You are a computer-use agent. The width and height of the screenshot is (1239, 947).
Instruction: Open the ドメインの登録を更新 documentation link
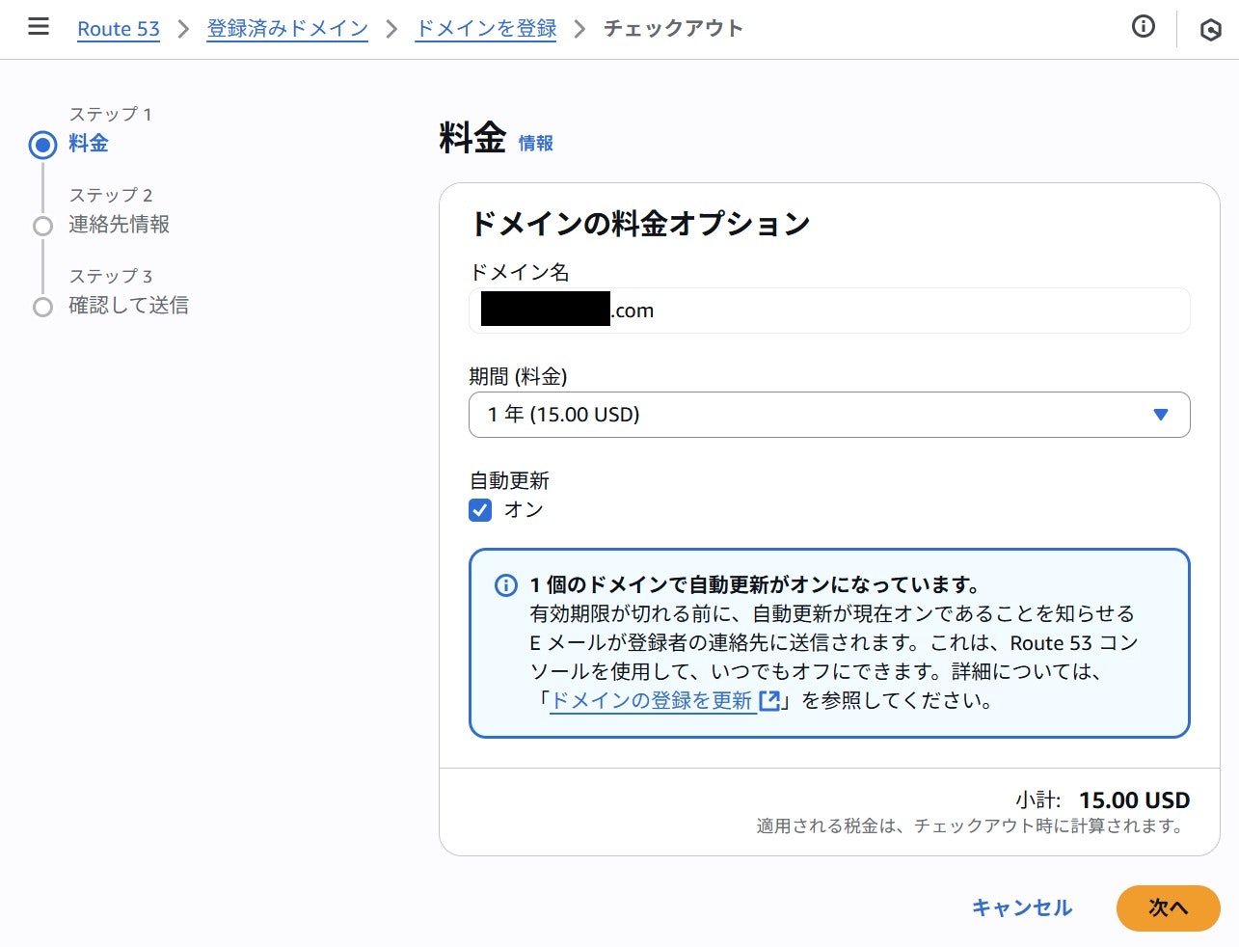pyautogui.click(x=651, y=701)
